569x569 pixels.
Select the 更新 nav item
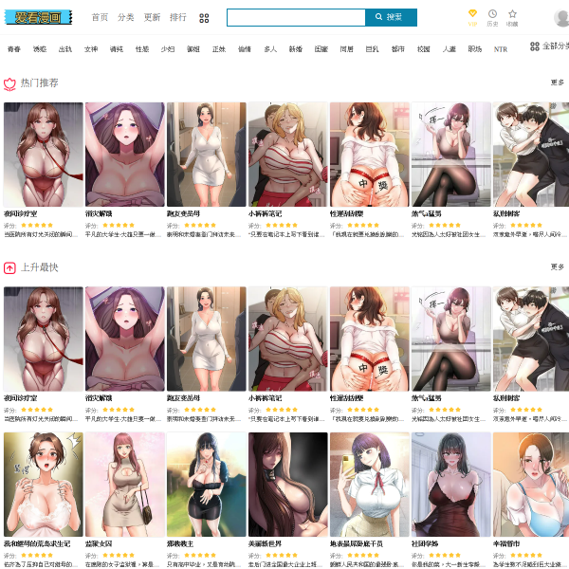tap(152, 18)
